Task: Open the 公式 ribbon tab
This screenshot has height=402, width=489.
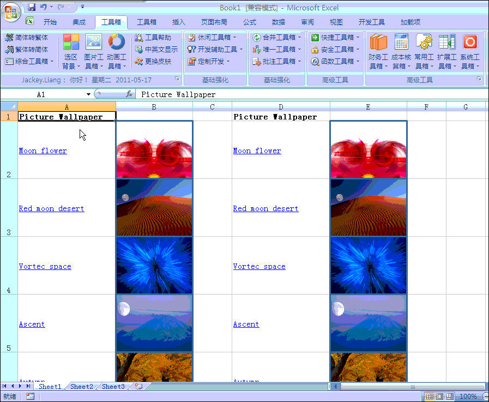Action: 250,22
